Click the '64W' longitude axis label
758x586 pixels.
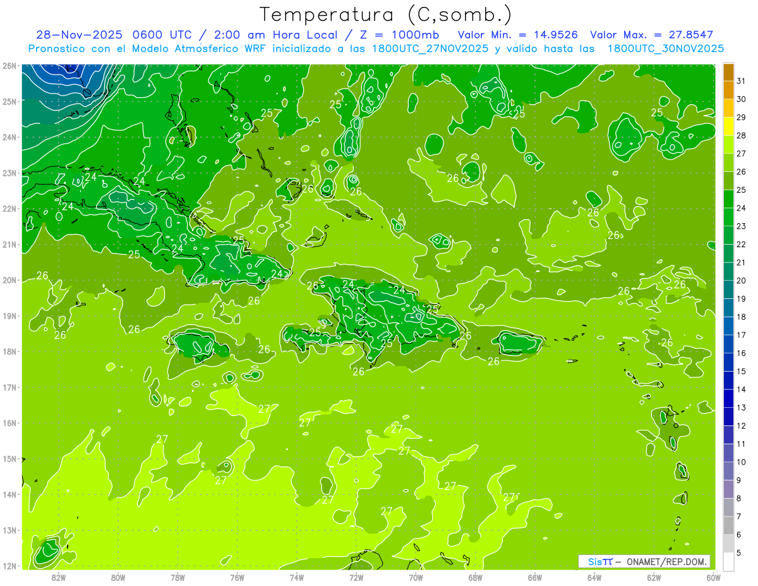point(594,577)
